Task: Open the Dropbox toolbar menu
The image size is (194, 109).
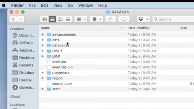Action: click(x=143, y=19)
